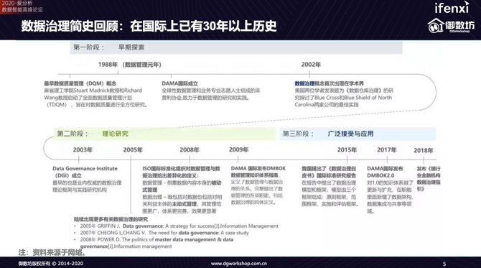Select the 2017年 timeline marker
This screenshot has height=268, width=481.
386,150
